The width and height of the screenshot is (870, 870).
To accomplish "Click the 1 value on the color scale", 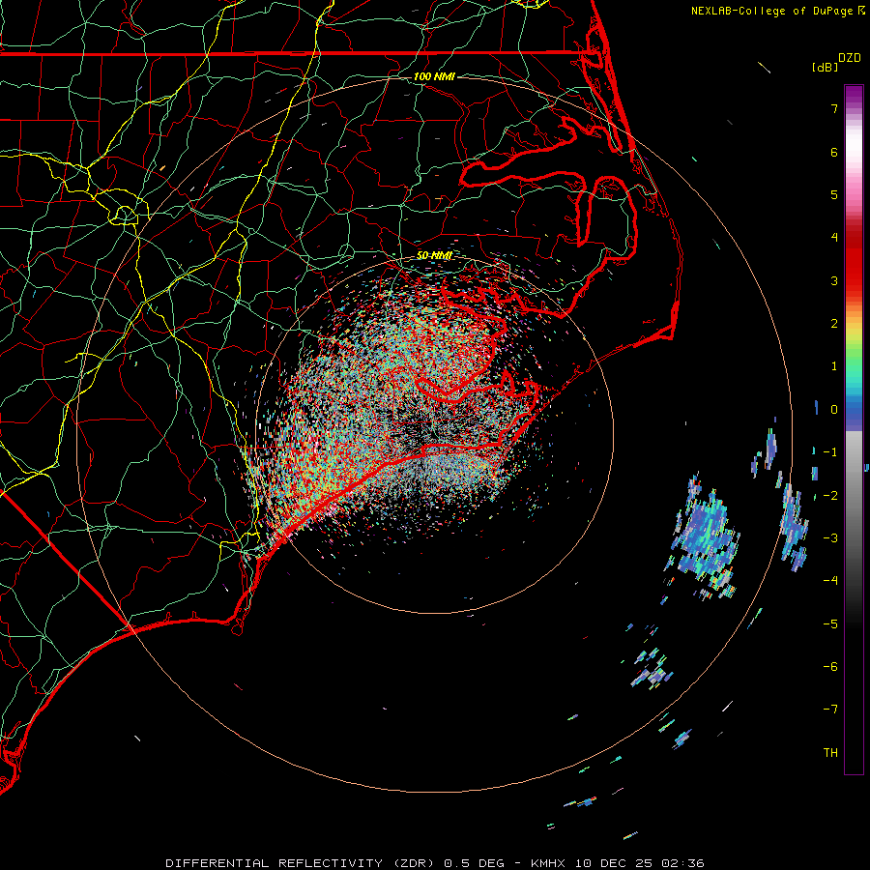I will 834,366.
